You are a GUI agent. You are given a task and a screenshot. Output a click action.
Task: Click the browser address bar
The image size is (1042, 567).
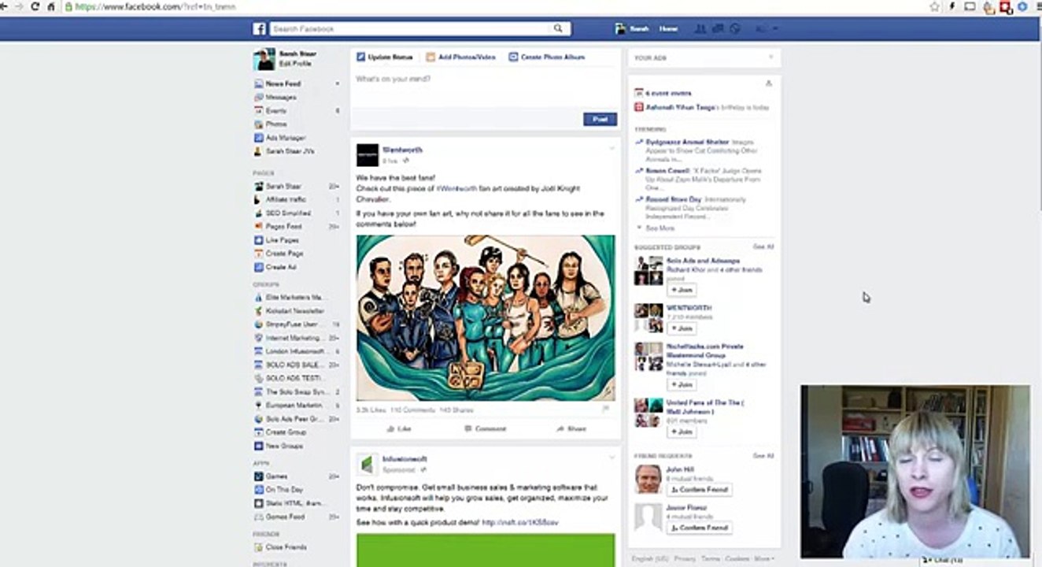click(x=496, y=6)
